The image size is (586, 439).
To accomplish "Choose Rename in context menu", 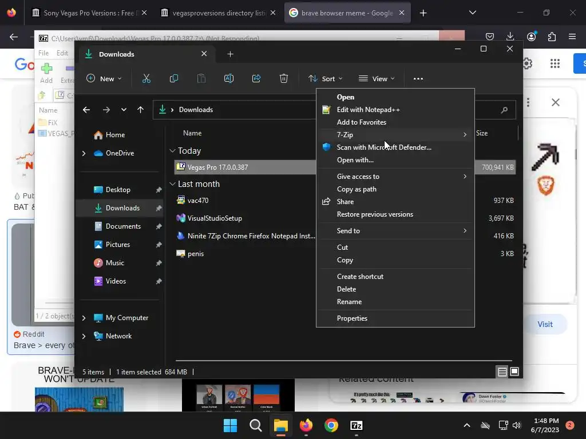I will [x=395, y=302].
